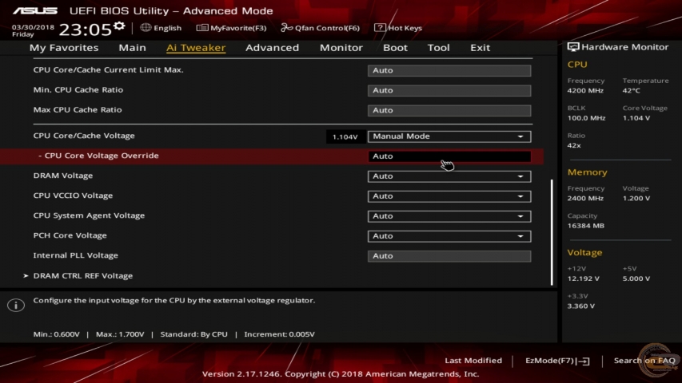Click the Min. CPU Cache Ratio field
The height and width of the screenshot is (383, 682).
pos(449,90)
